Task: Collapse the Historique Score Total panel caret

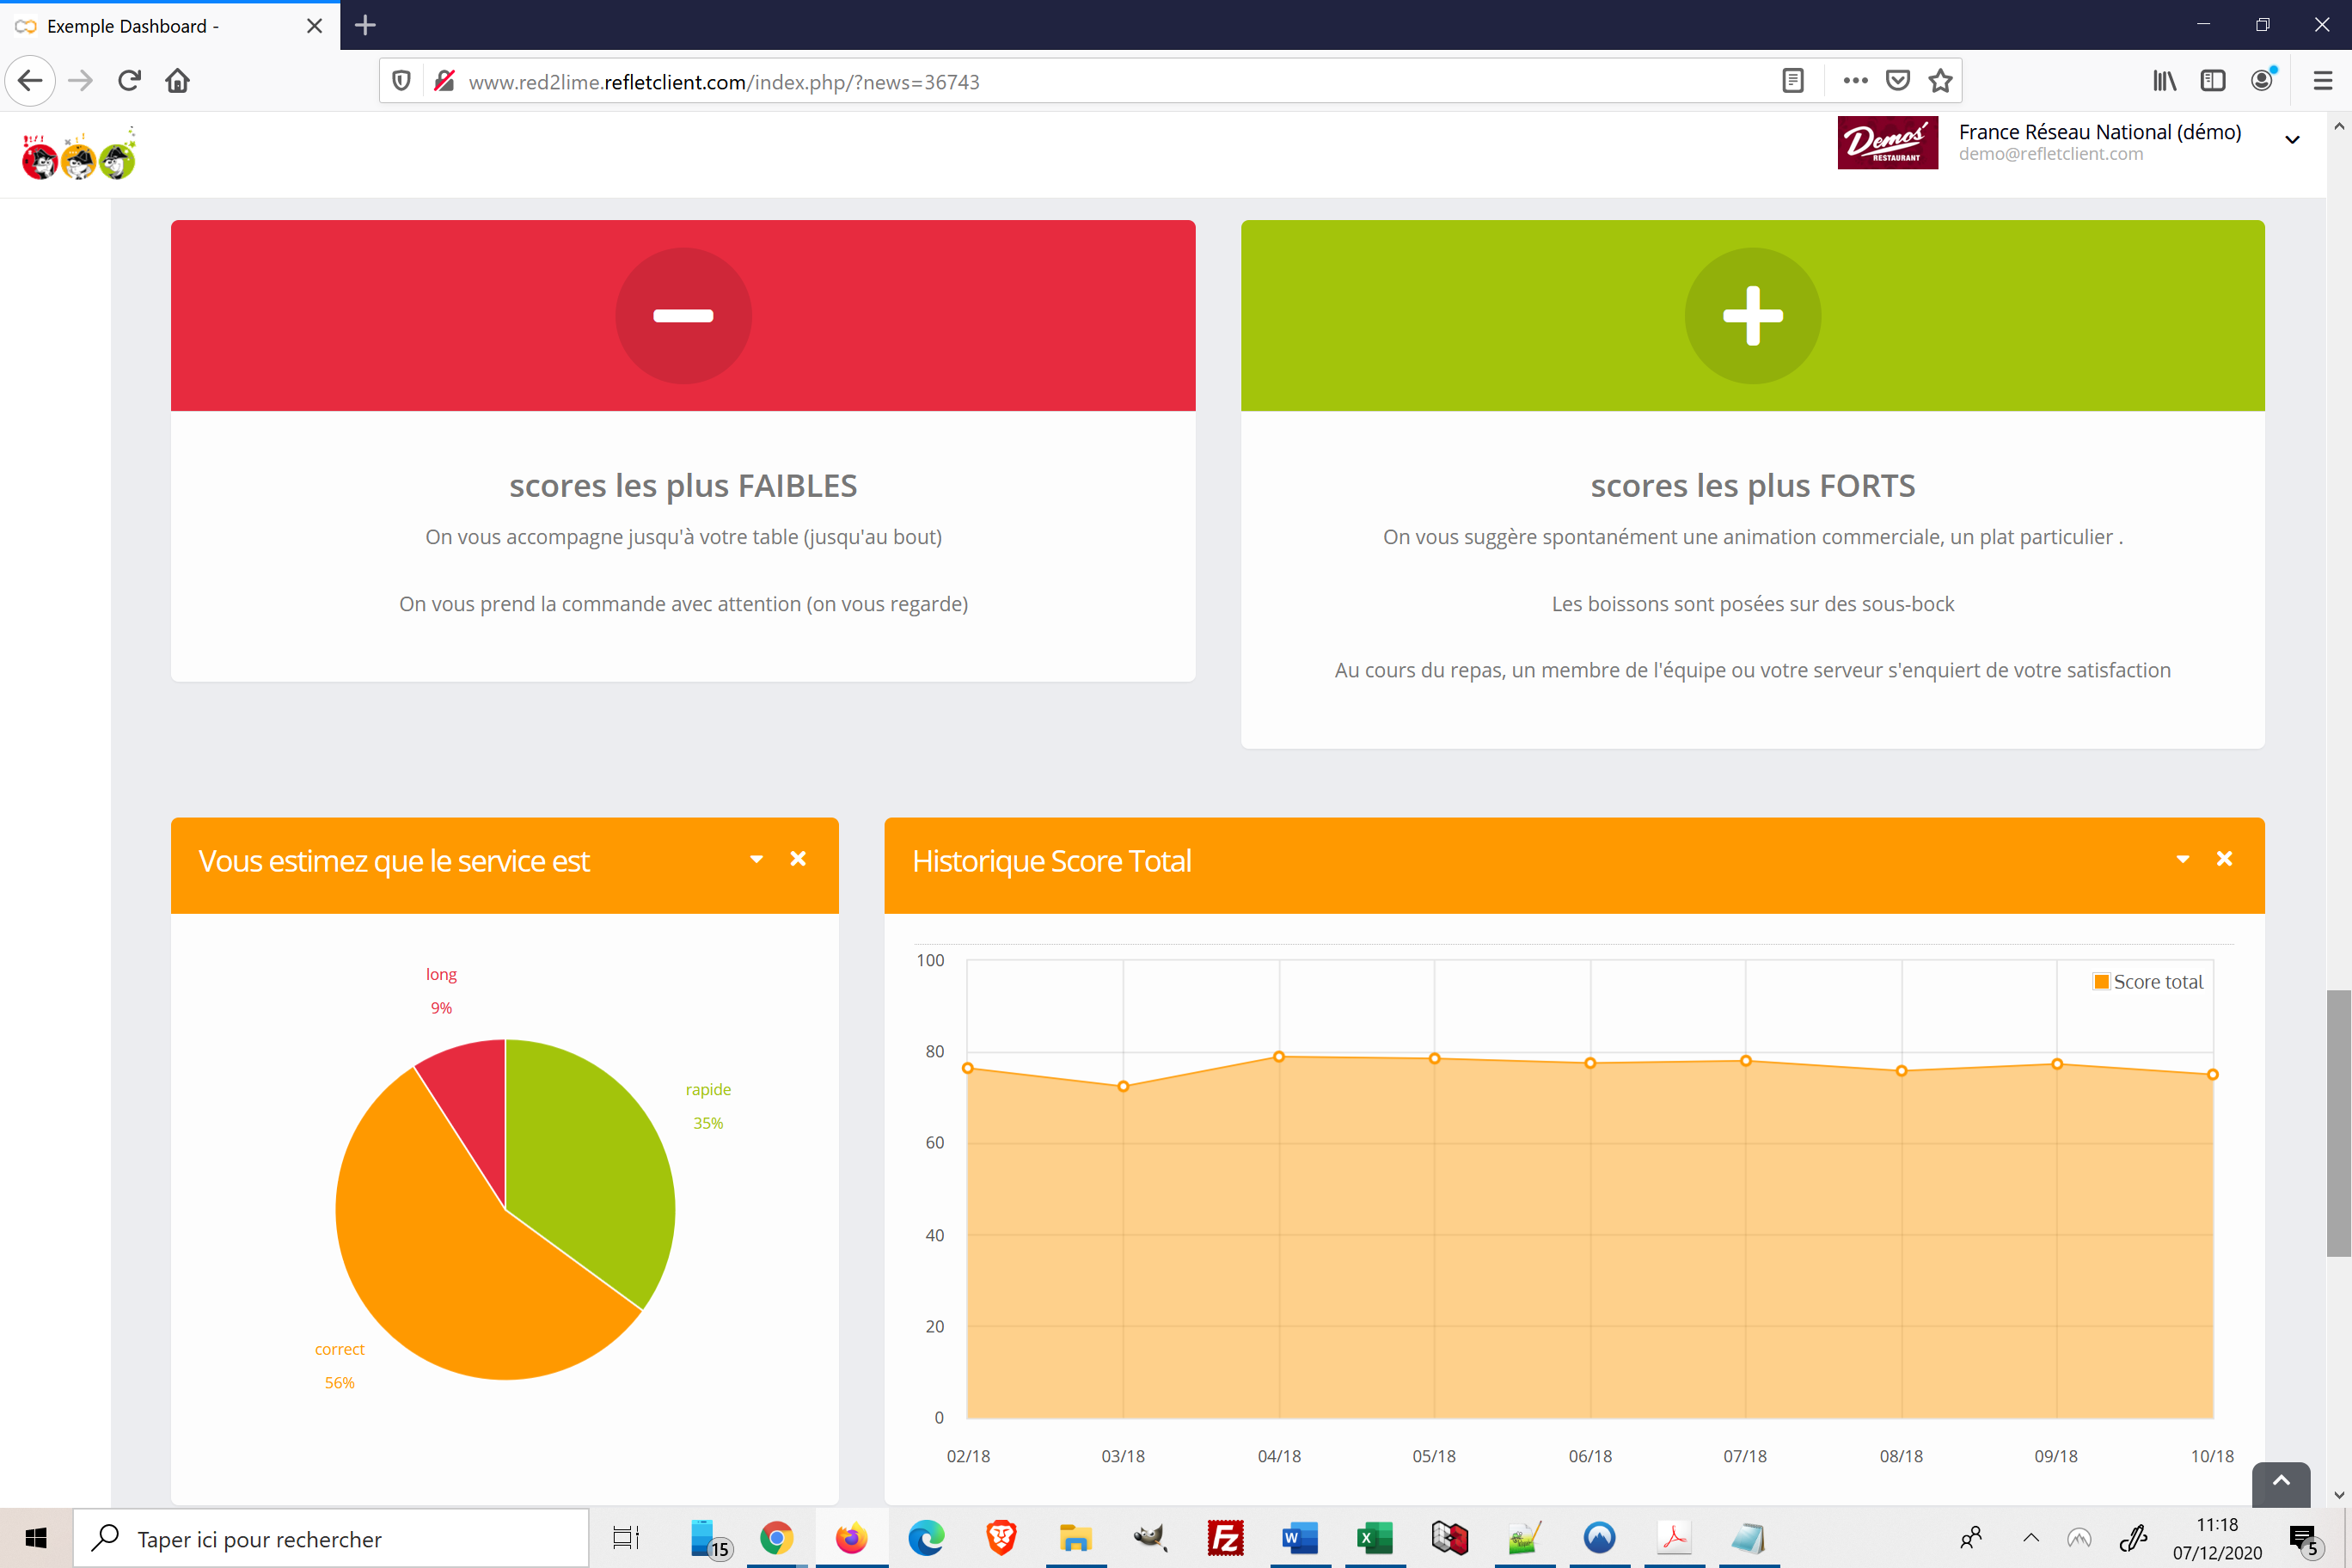Action: tap(2182, 859)
